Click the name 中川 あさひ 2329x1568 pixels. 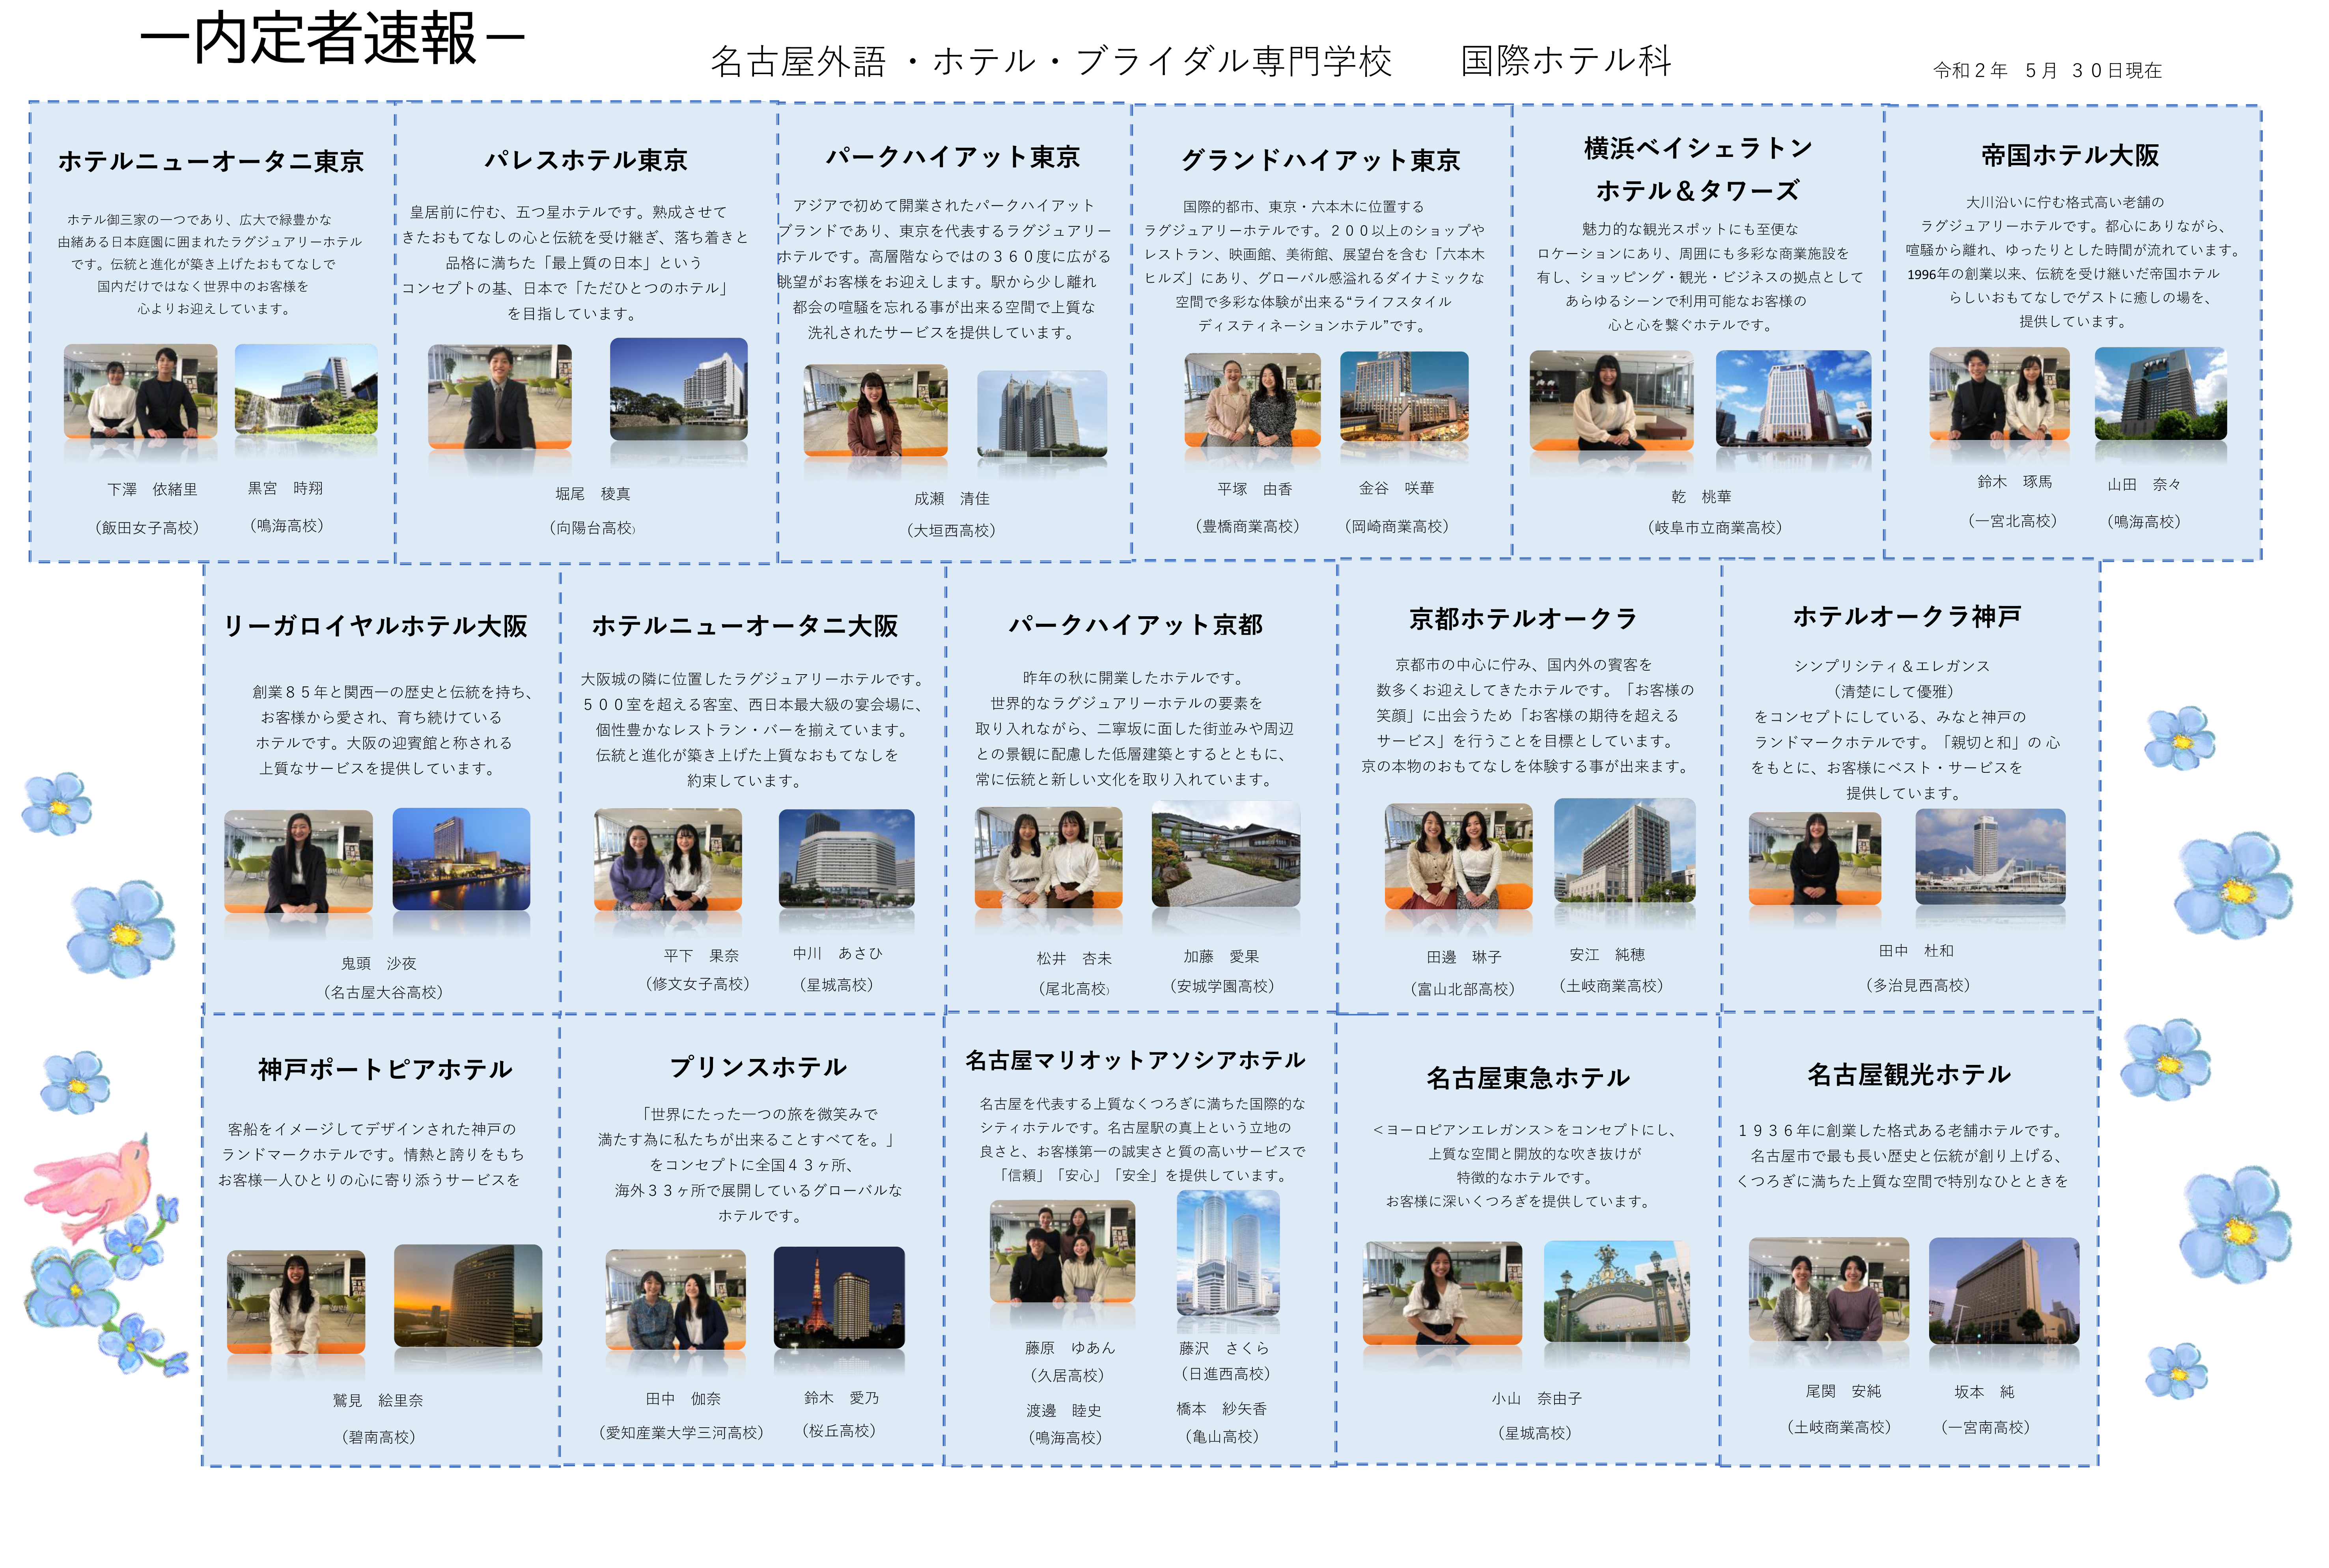837,954
